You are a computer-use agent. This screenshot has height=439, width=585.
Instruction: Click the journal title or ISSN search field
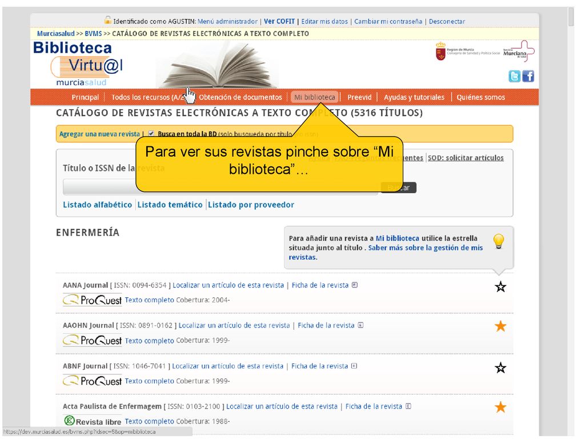pyautogui.click(x=221, y=187)
